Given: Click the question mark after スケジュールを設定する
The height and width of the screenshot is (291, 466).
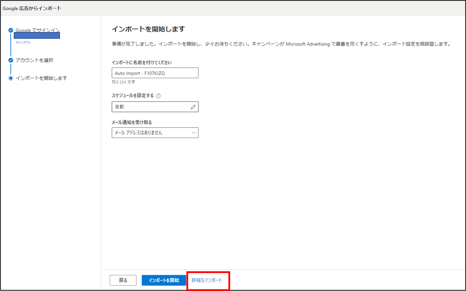Looking at the screenshot, I should [158, 95].
